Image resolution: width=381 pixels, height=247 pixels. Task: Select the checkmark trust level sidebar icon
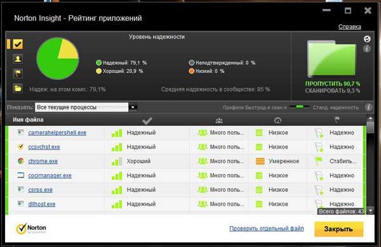click(18, 44)
